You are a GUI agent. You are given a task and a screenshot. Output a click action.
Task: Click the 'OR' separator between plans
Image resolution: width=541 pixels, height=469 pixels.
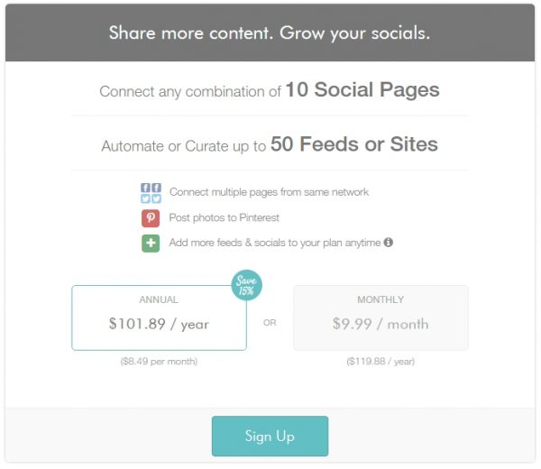point(270,323)
